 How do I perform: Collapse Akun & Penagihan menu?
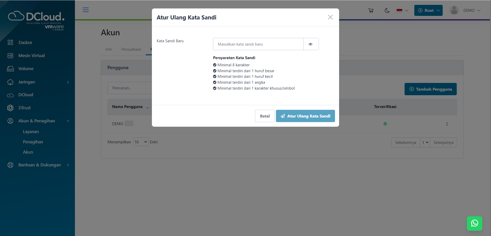[68, 121]
